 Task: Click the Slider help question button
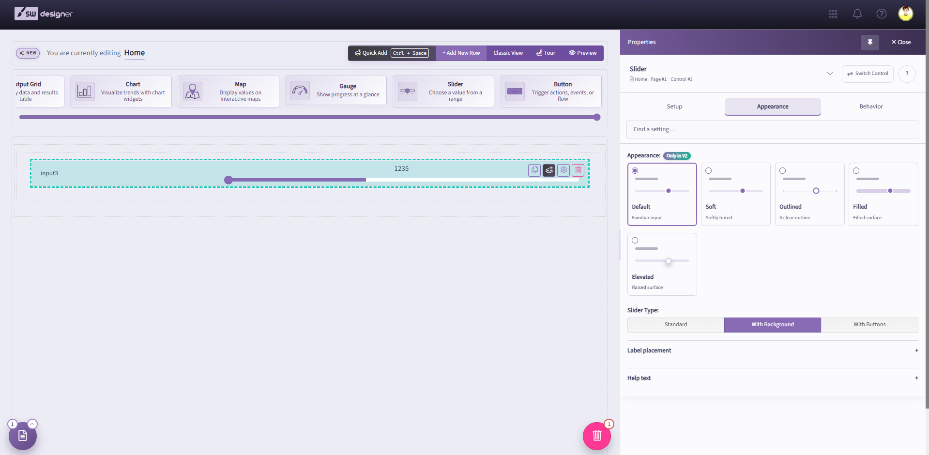click(x=907, y=74)
